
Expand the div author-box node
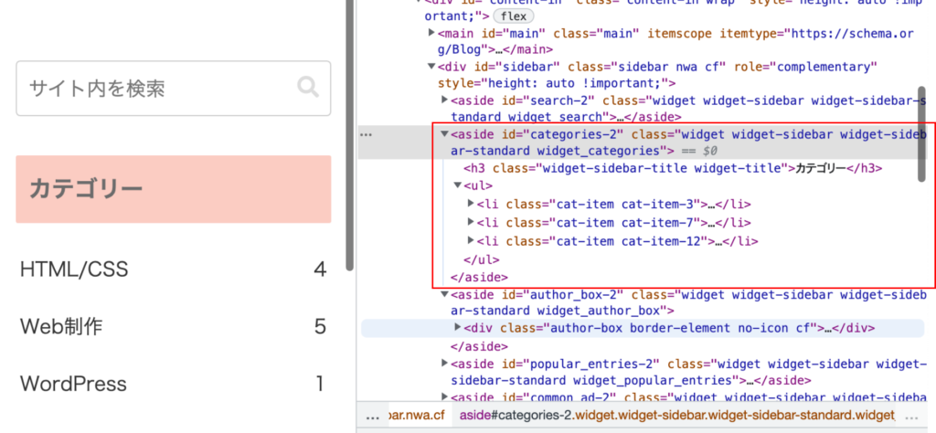458,327
